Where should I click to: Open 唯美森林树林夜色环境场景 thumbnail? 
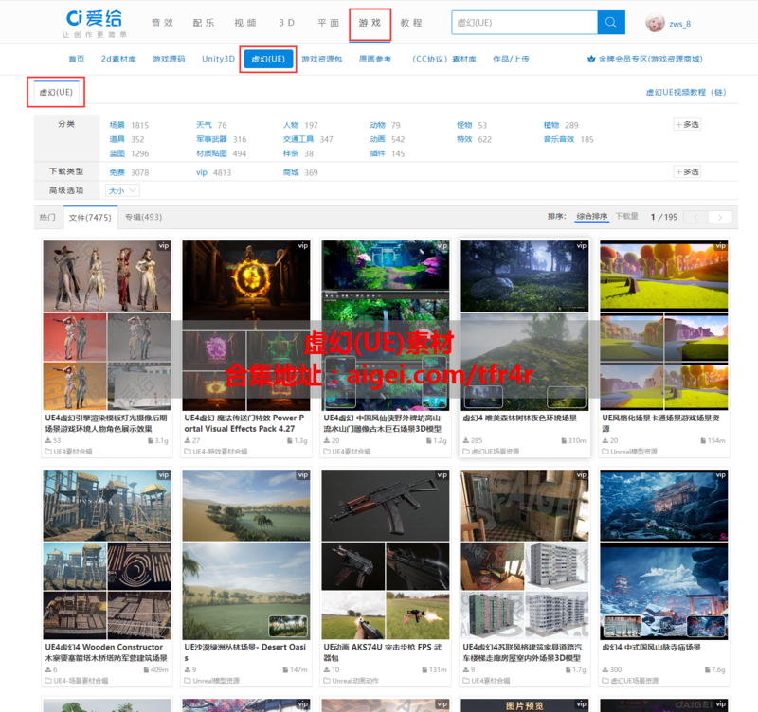[x=525, y=325]
